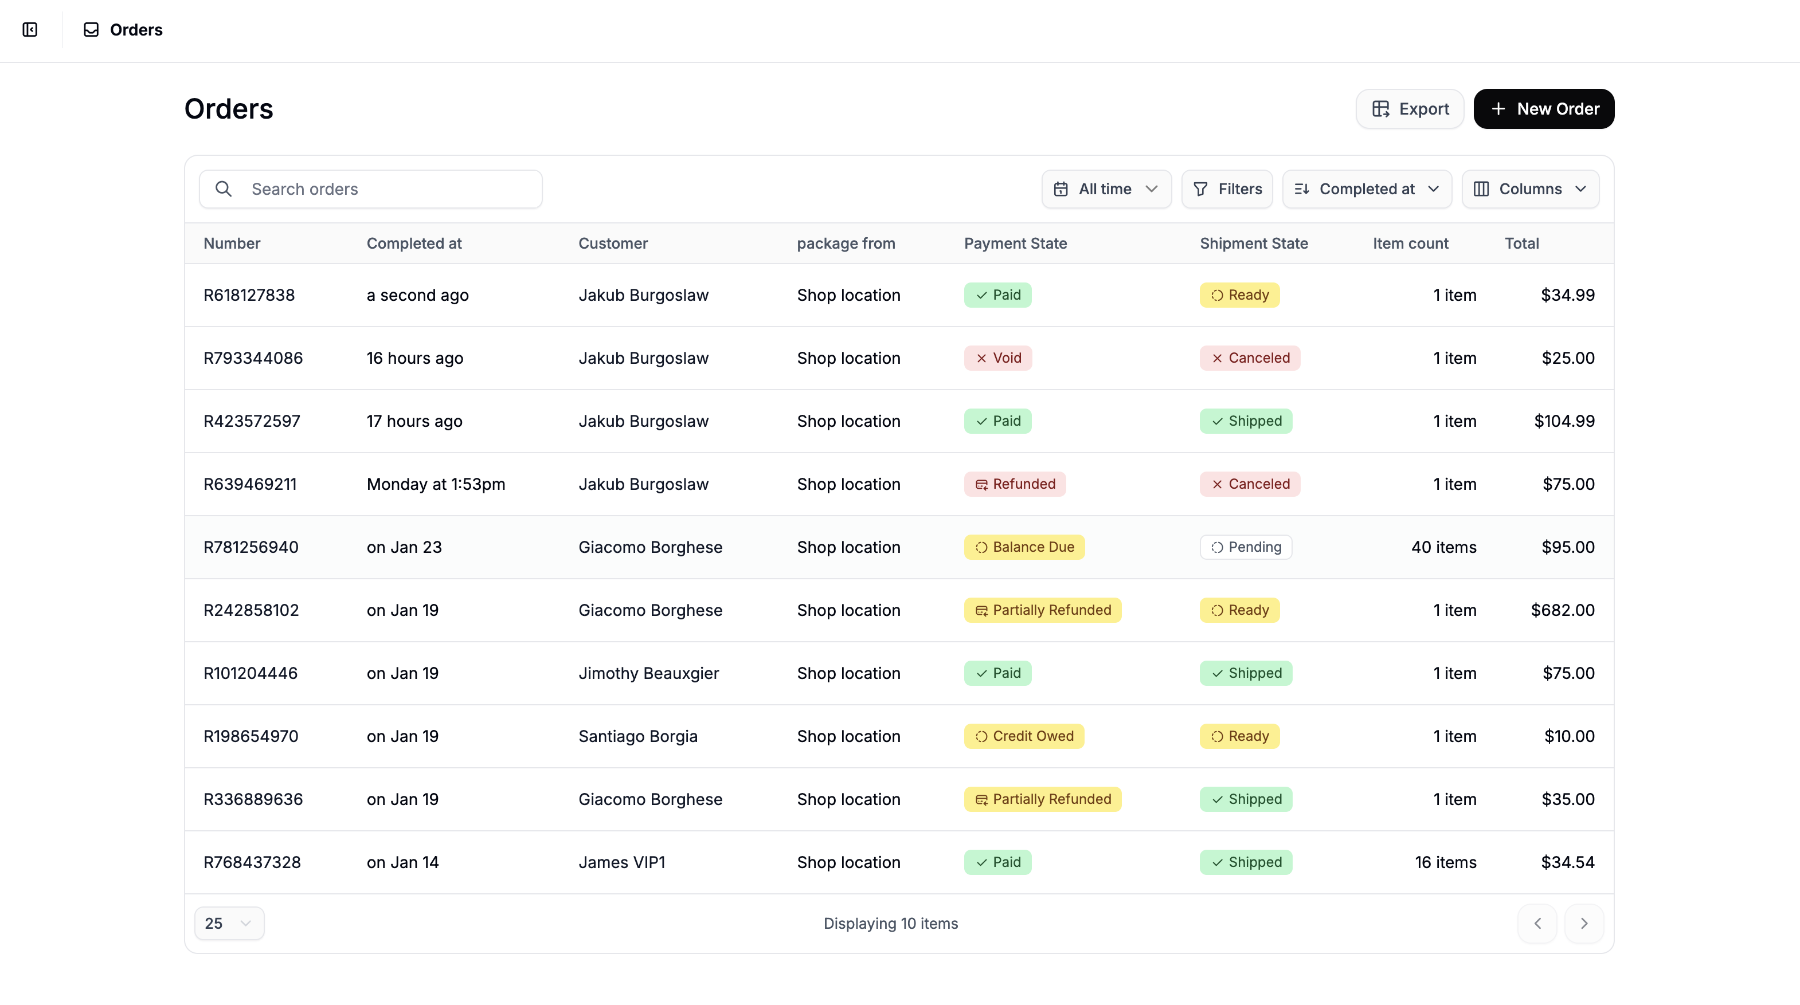
Task: Click the Orders inbox icon in the header
Action: (92, 30)
